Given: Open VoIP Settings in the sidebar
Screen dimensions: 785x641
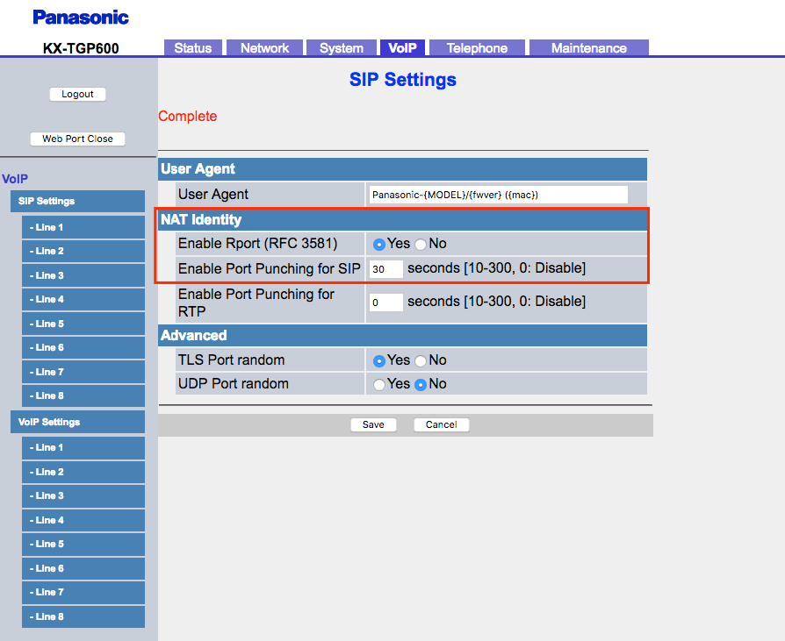Looking at the screenshot, I should click(77, 422).
